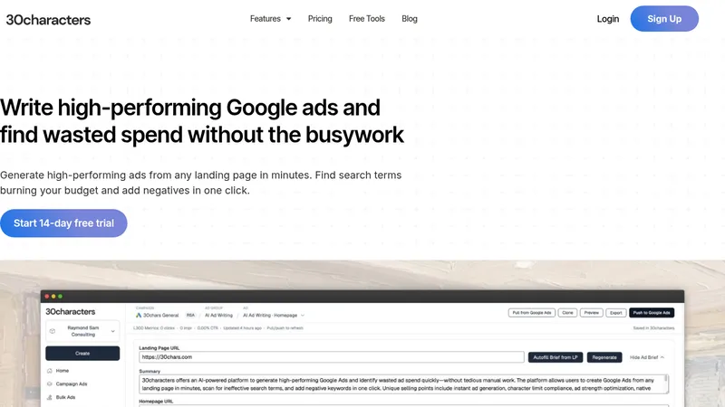This screenshot has height=407, width=725.
Task: Expand the Features dropdown menu
Action: point(270,19)
